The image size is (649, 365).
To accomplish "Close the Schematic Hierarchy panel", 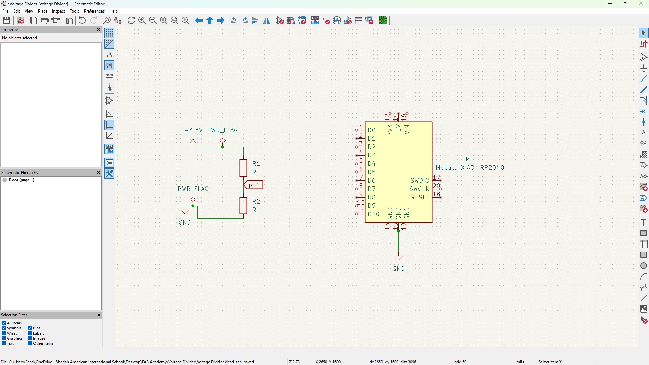I will [x=99, y=173].
